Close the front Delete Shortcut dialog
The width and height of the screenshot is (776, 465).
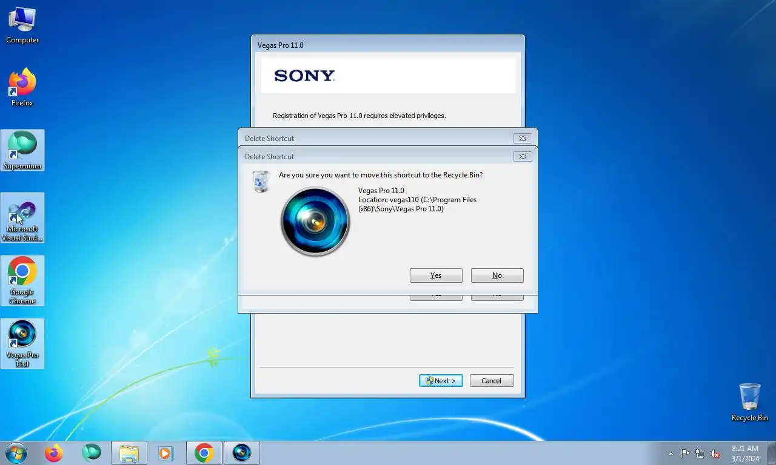pyautogui.click(x=523, y=156)
